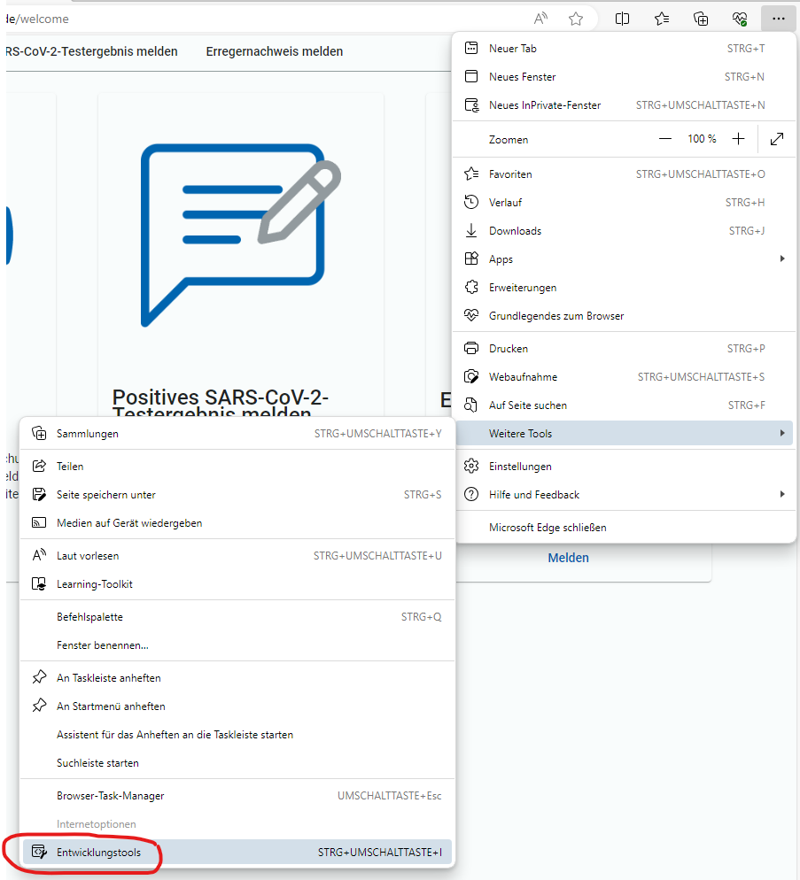Image resolution: width=800 pixels, height=880 pixels.
Task: Open the Erregernachweis melden navigation link
Action: pos(274,51)
